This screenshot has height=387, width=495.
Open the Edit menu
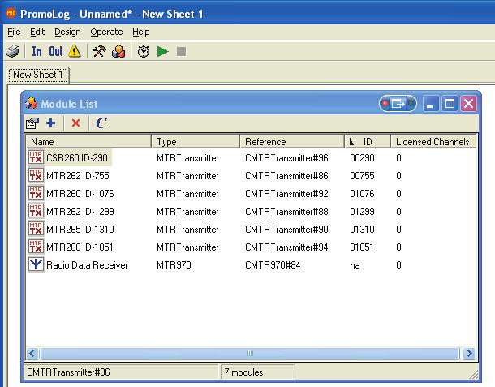point(37,32)
